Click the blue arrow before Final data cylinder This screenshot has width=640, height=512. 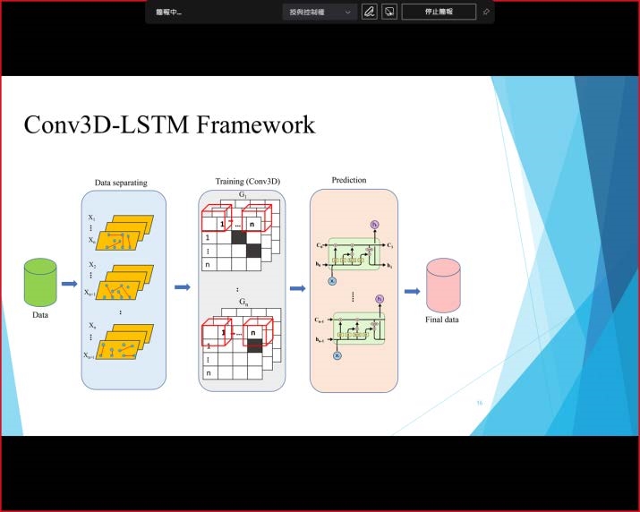412,291
